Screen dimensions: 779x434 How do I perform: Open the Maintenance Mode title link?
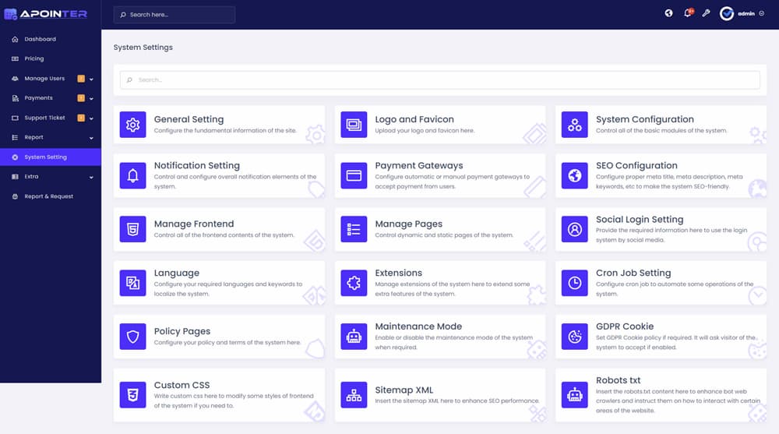(418, 326)
